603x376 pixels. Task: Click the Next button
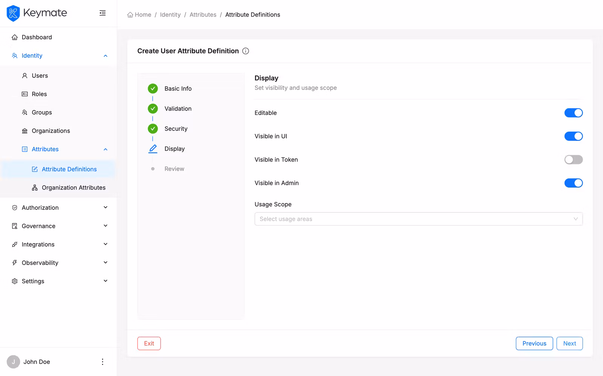tap(569, 343)
